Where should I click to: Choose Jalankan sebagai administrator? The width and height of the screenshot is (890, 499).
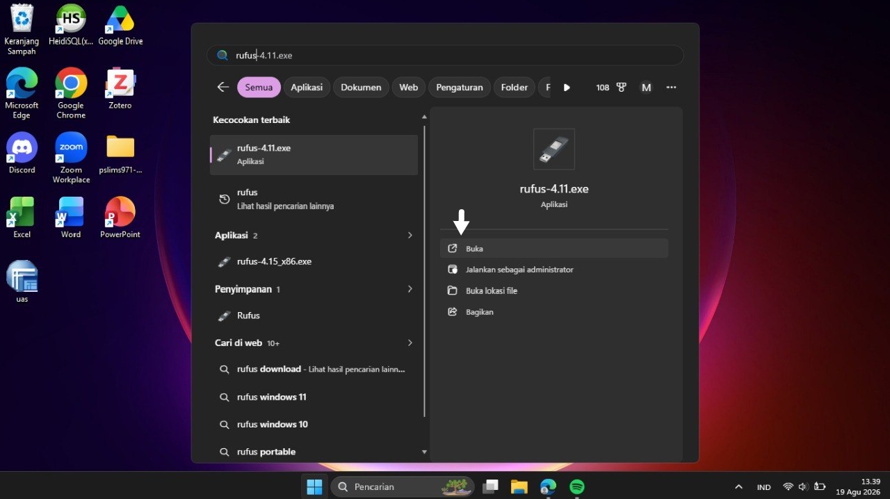(x=554, y=270)
